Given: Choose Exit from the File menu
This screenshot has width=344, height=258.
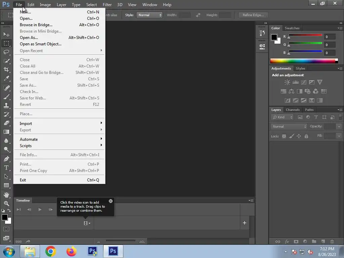Looking at the screenshot, I should [x=59, y=180].
